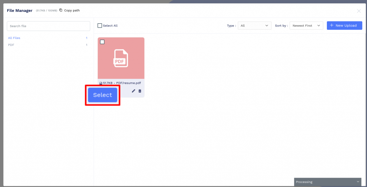This screenshot has height=187, width=367.
Task: Click the storage usage 51.7KB / 100MB text
Action: [x=47, y=11]
